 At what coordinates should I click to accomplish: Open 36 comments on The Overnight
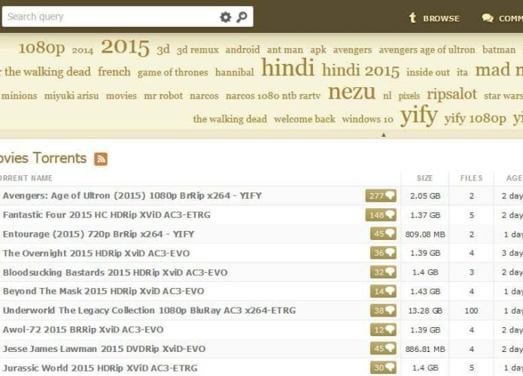click(x=383, y=253)
